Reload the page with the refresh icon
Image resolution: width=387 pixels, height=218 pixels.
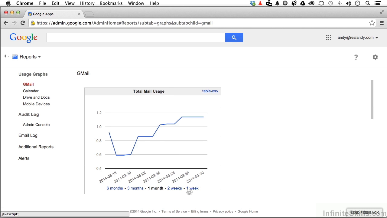(23, 23)
